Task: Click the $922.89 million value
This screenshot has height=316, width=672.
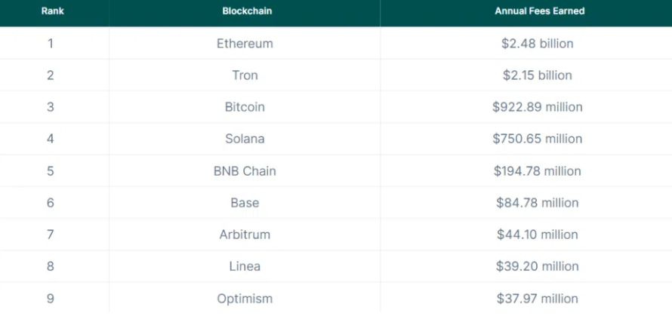Action: (538, 107)
